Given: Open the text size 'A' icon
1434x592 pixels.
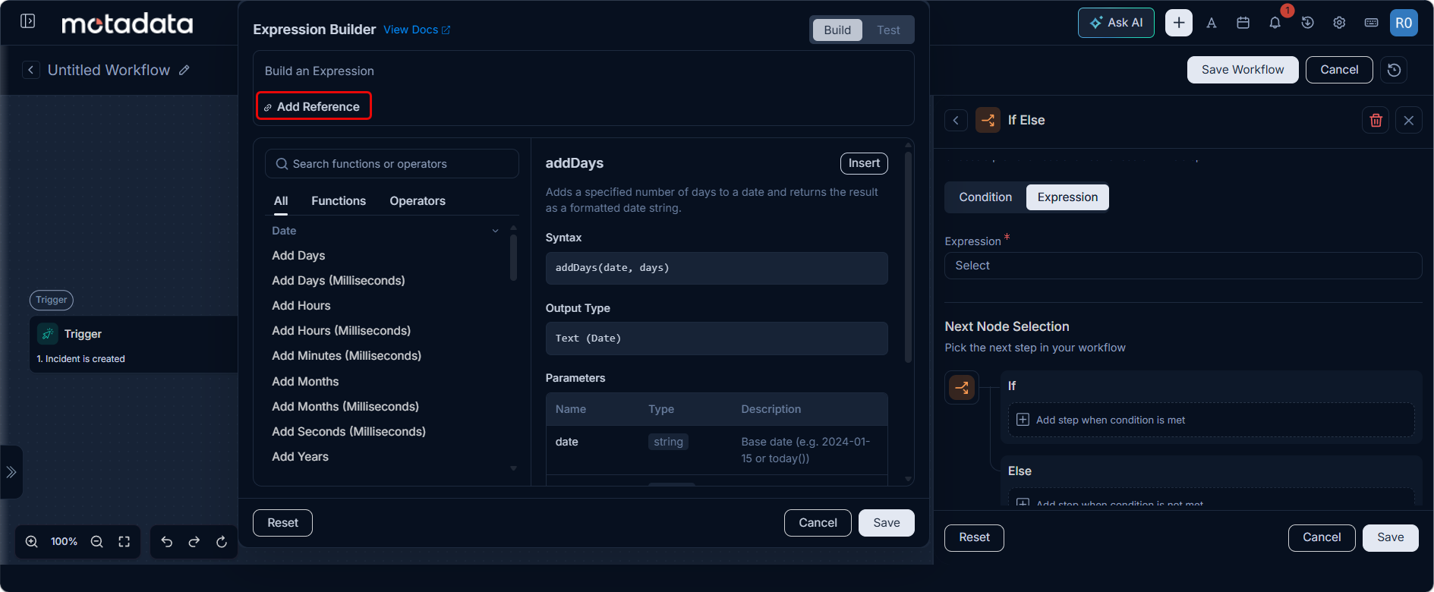Looking at the screenshot, I should tap(1212, 23).
